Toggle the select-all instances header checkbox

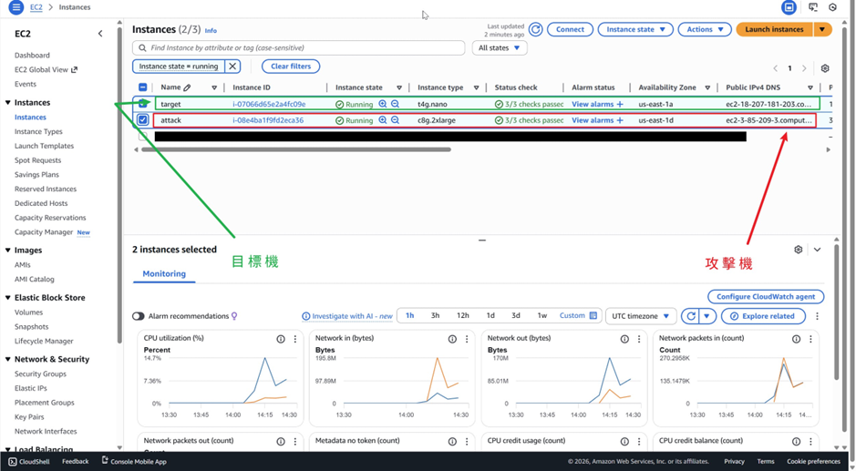(x=143, y=87)
